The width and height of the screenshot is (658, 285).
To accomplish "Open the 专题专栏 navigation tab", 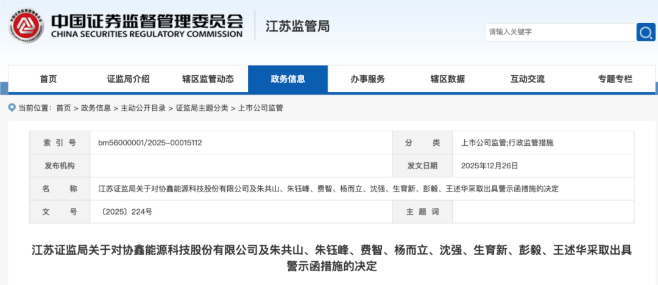I will coord(615,78).
